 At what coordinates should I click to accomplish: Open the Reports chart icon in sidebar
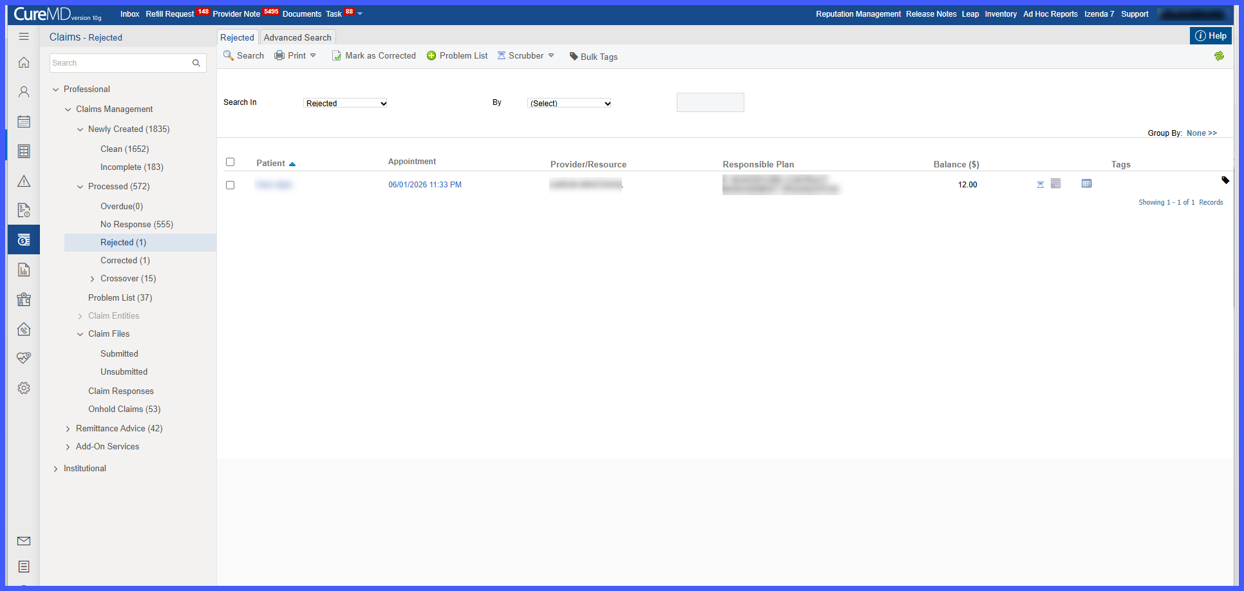[24, 270]
